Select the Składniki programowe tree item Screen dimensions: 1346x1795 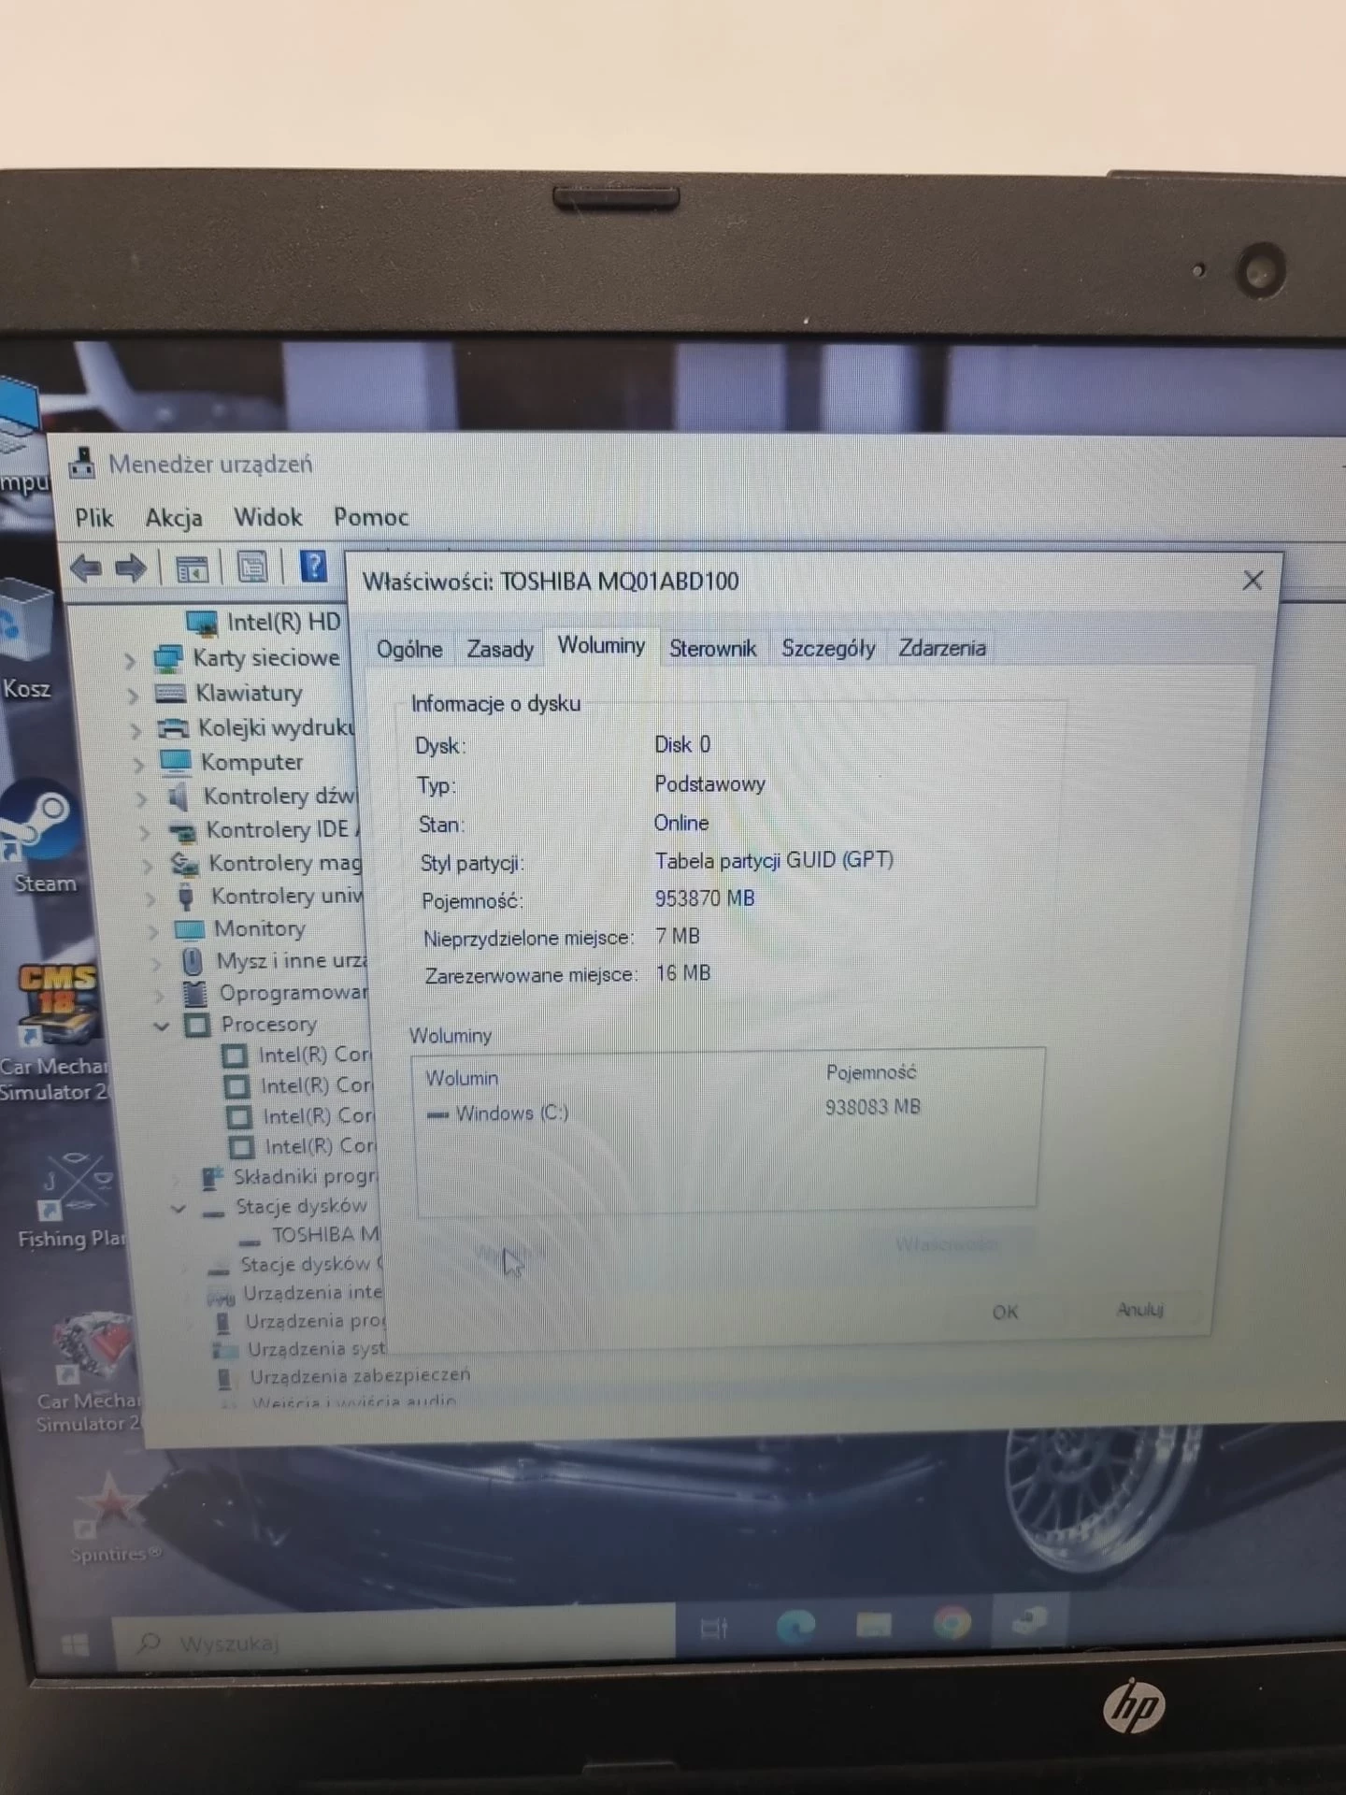305,1177
